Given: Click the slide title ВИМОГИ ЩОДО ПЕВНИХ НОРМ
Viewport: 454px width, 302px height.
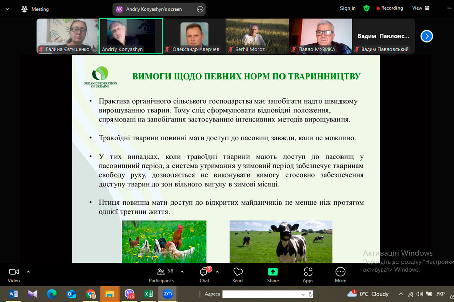Looking at the screenshot, I should 246,77.
